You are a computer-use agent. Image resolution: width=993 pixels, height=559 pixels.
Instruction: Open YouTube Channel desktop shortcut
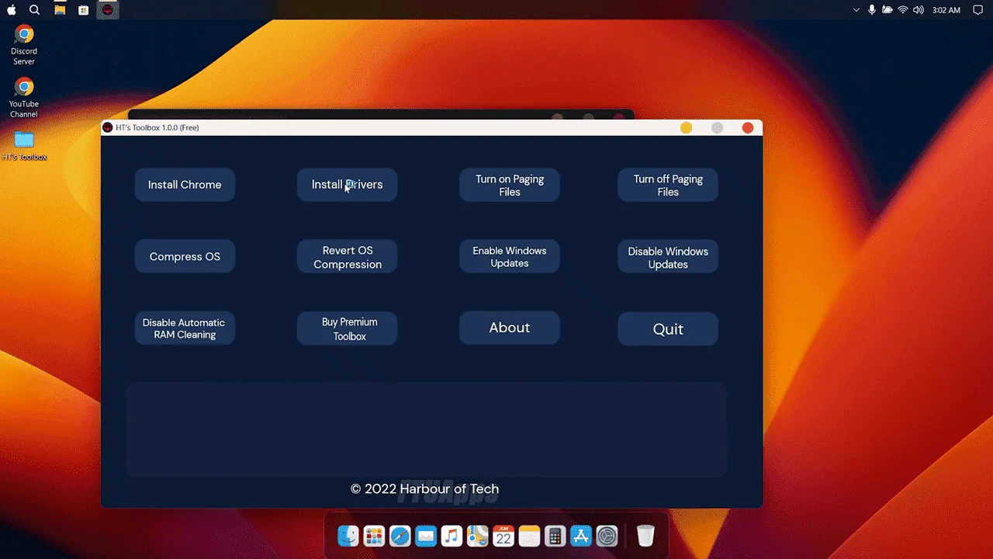coord(24,99)
